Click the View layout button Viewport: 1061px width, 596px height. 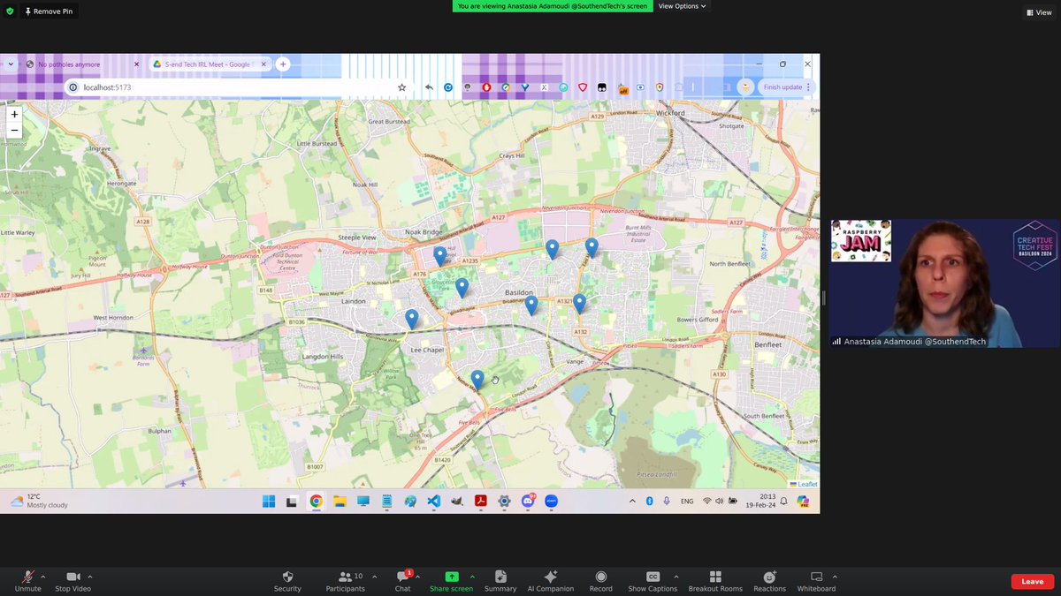1039,12
